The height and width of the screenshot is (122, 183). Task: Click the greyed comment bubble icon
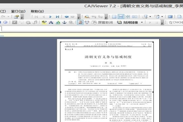(71, 22)
